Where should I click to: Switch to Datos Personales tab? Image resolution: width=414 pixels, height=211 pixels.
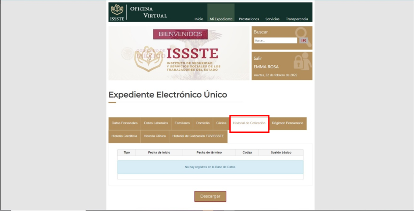[125, 123]
